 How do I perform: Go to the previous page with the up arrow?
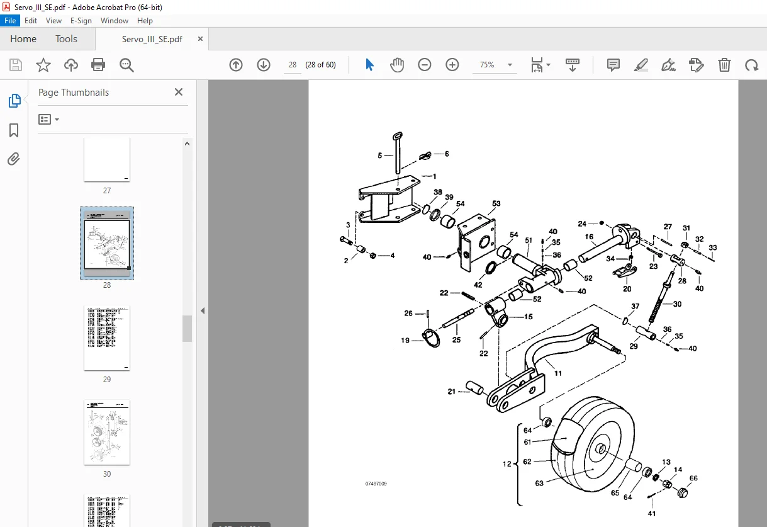coord(236,65)
